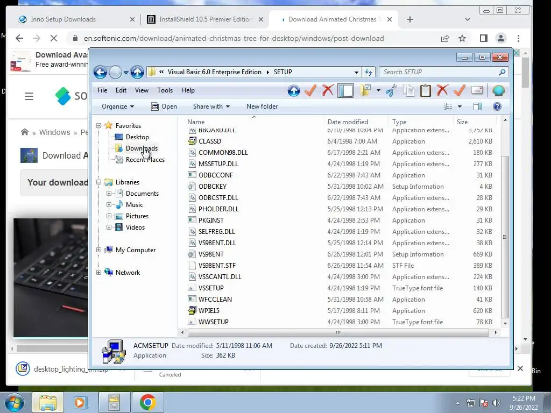
Task: Expand the Documents library node
Action: point(109,194)
